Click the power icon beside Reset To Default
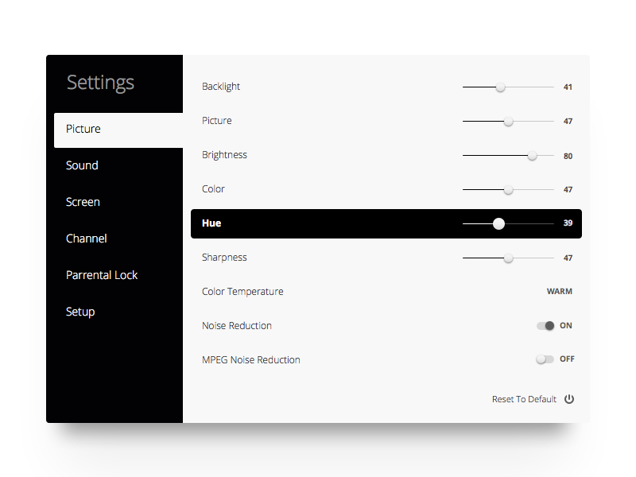This screenshot has width=636, height=477. (x=569, y=399)
